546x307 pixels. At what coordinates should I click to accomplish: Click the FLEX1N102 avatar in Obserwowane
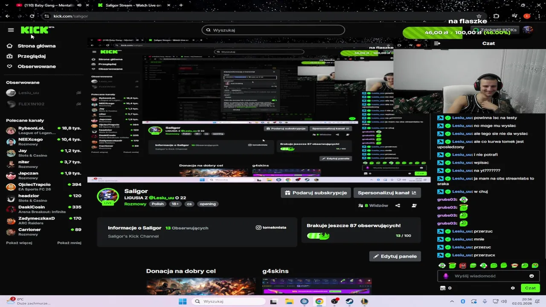(11, 104)
